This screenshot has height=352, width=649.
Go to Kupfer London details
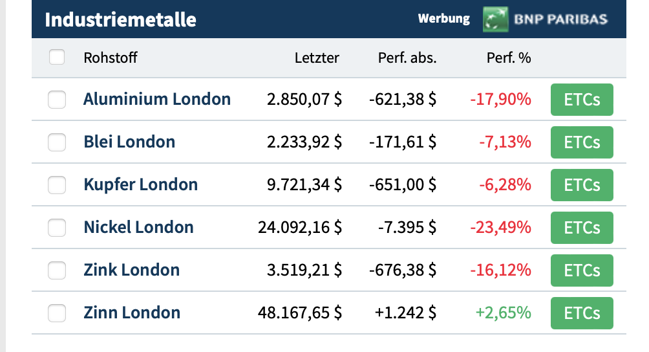coord(141,185)
